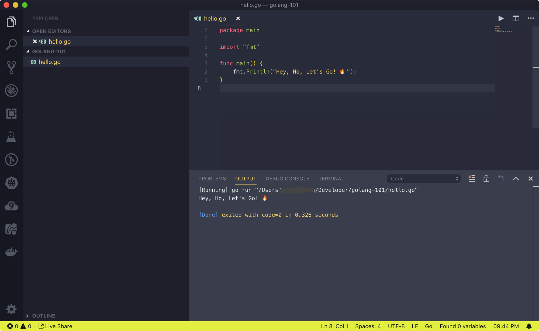Open the Manage gear settings icon
Screen dimensions: 539x331
[11, 309]
